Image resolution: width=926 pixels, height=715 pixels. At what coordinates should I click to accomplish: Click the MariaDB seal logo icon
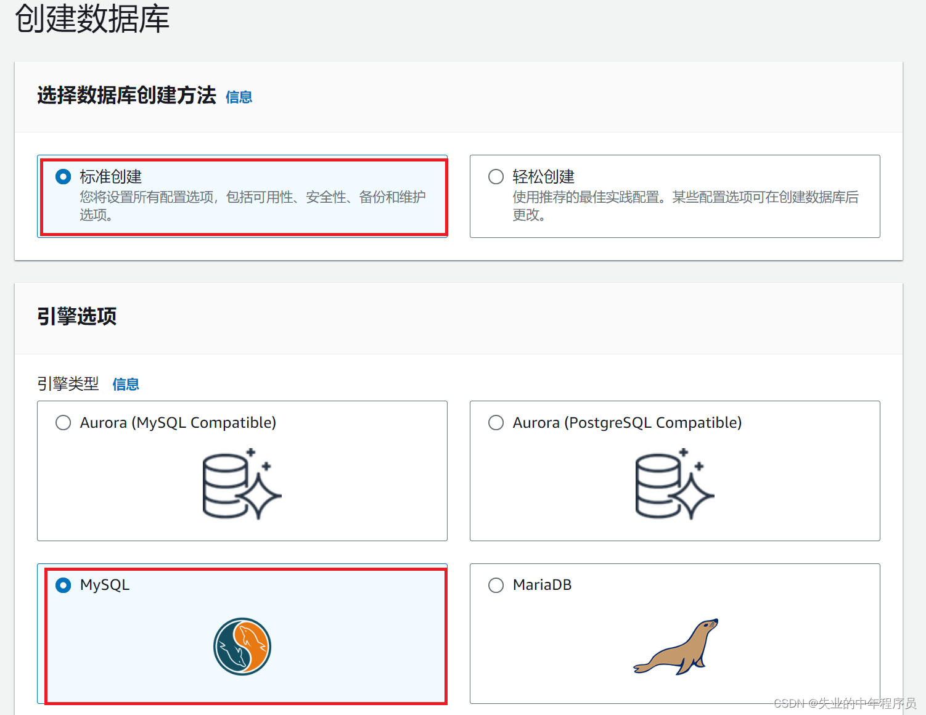[x=676, y=647]
